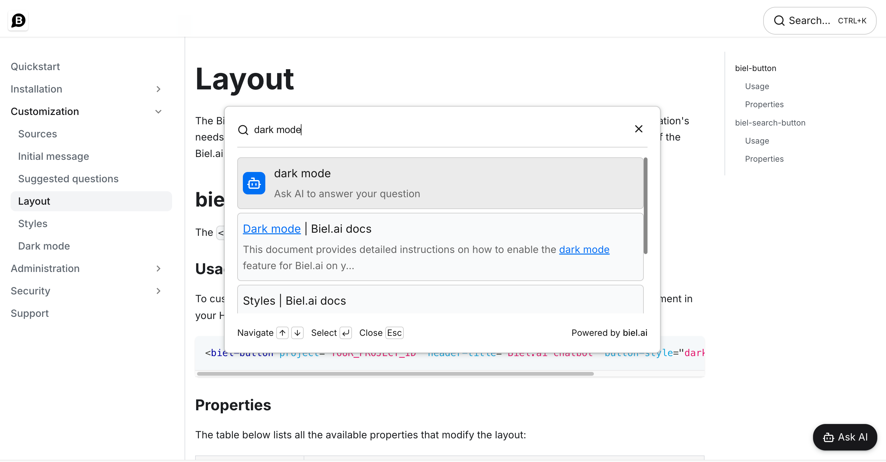
Task: Click the Biel.ai logo icon
Action: [x=18, y=20]
